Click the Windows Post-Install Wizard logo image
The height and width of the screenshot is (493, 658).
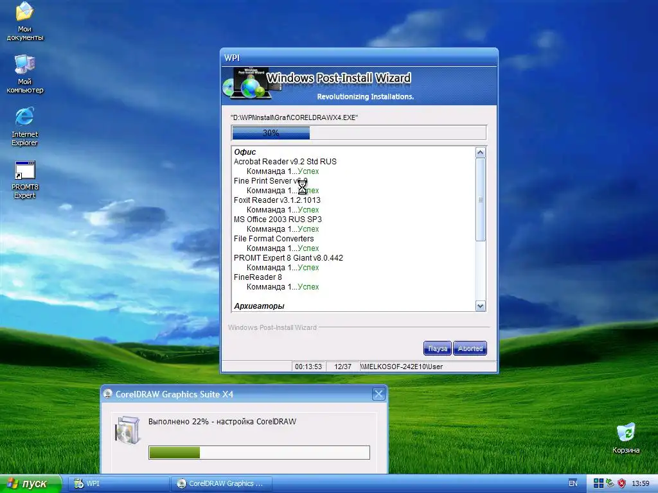[251, 83]
